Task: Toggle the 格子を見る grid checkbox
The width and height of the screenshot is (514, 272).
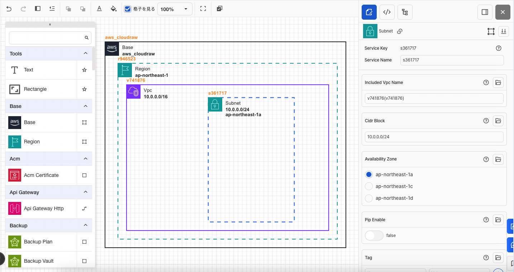Action: point(128,9)
